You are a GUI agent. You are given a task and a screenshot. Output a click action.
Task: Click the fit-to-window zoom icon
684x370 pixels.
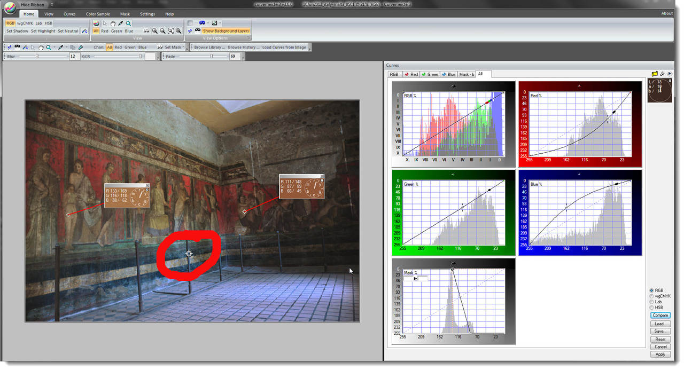(171, 31)
